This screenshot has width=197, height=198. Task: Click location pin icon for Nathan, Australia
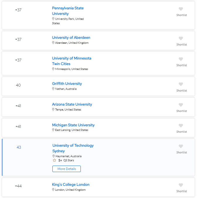tap(53, 89)
